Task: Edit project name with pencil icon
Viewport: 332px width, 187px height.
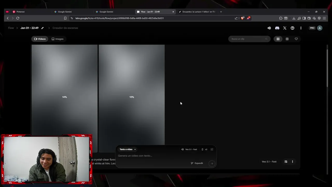Action: pyautogui.click(x=43, y=28)
